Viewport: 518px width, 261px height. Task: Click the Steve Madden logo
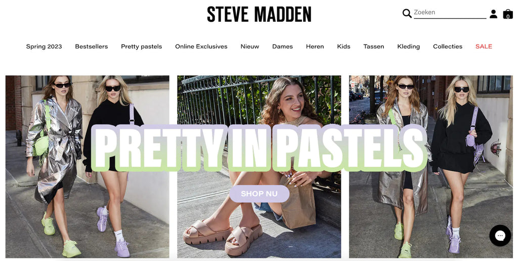pyautogui.click(x=259, y=14)
